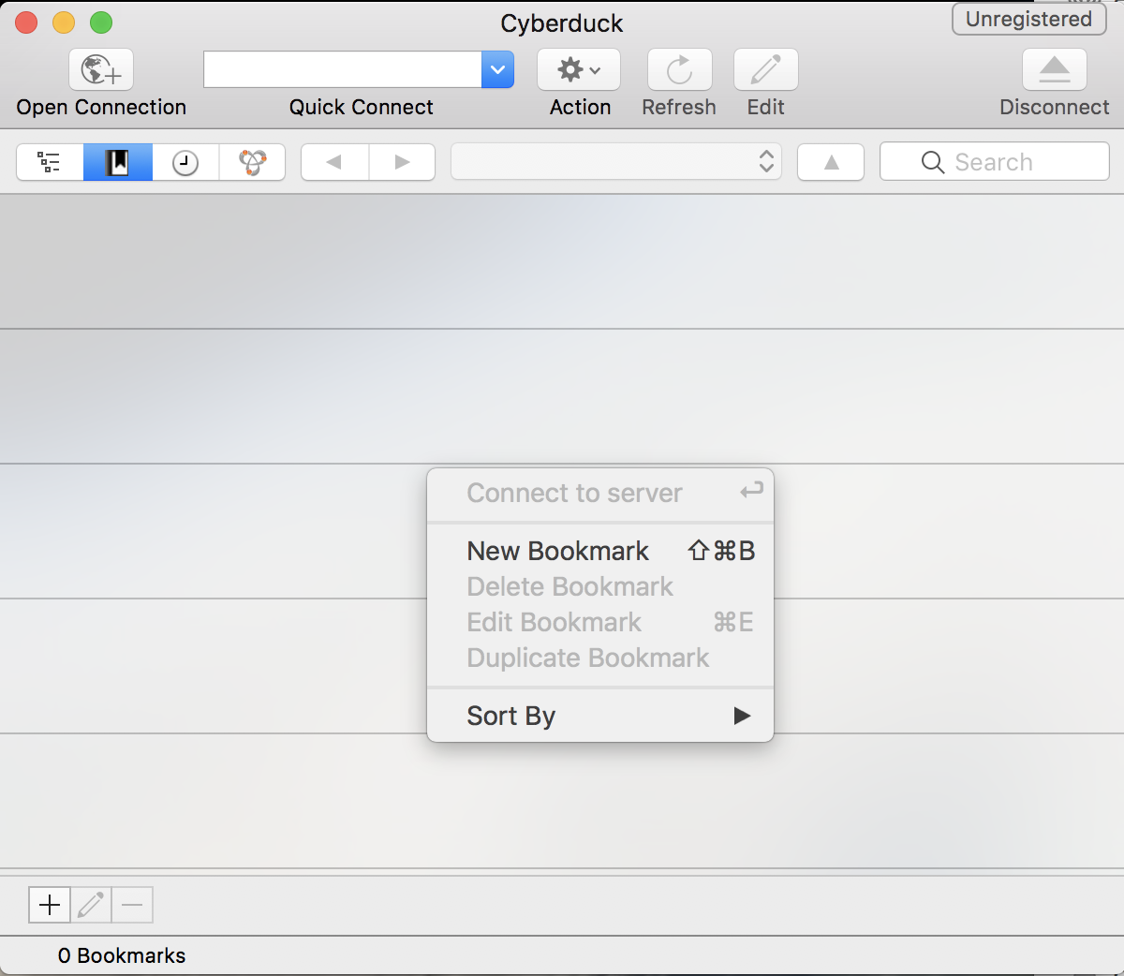Image resolution: width=1124 pixels, height=976 pixels.
Task: Click the Quick Connect label
Action: click(361, 107)
